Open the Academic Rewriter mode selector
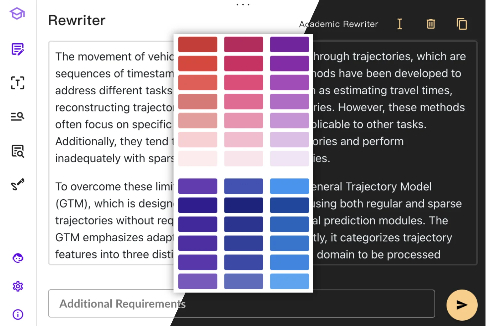The width and height of the screenshot is (486, 326). pyautogui.click(x=338, y=24)
